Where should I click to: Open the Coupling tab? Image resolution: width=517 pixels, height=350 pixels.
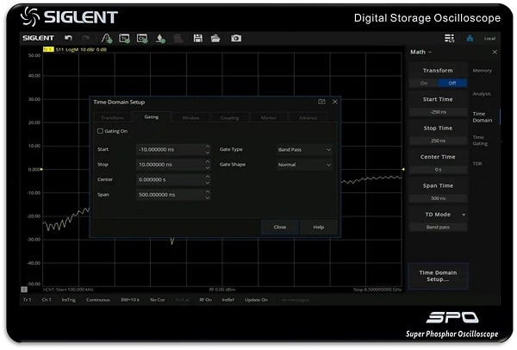[x=229, y=118]
